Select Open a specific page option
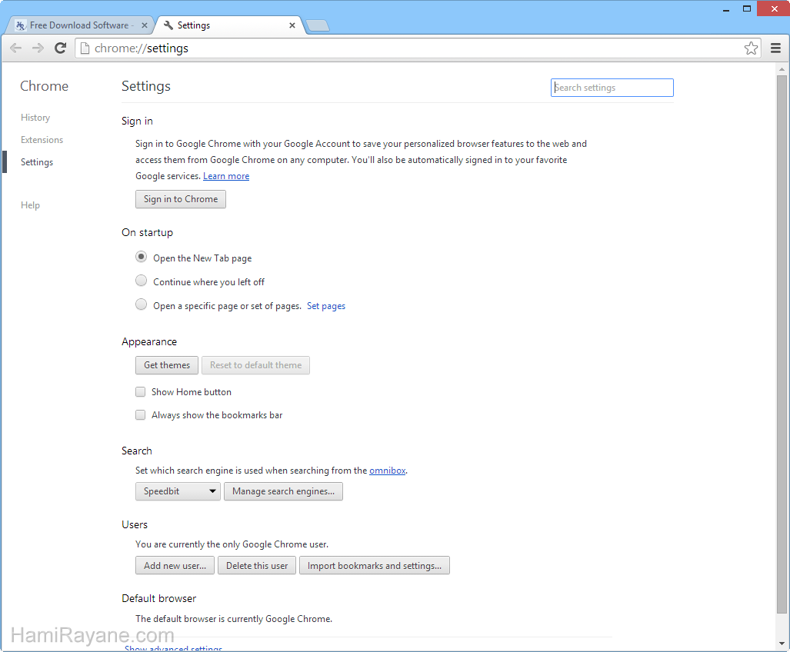 pos(141,304)
